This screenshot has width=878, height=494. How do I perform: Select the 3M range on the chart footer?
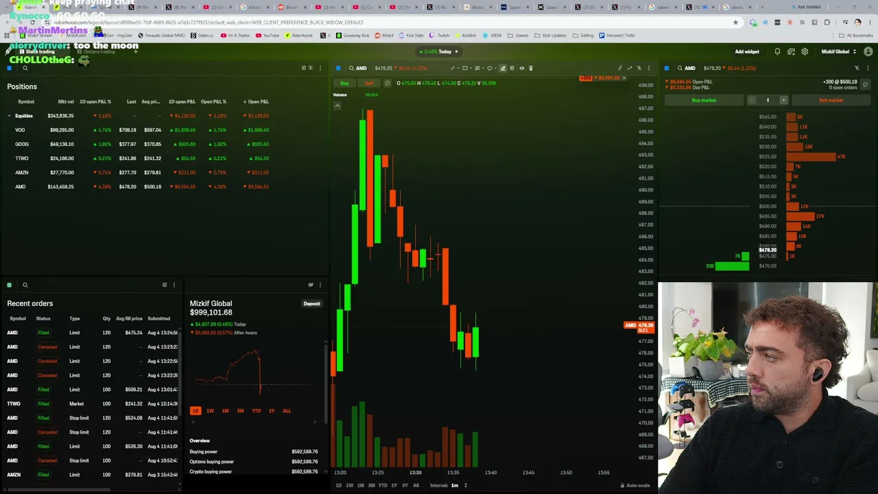pyautogui.click(x=371, y=485)
